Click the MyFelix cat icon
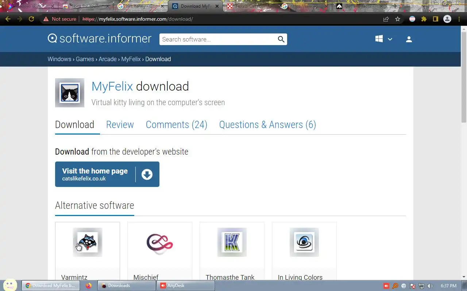Image resolution: width=467 pixels, height=291 pixels. [70, 93]
